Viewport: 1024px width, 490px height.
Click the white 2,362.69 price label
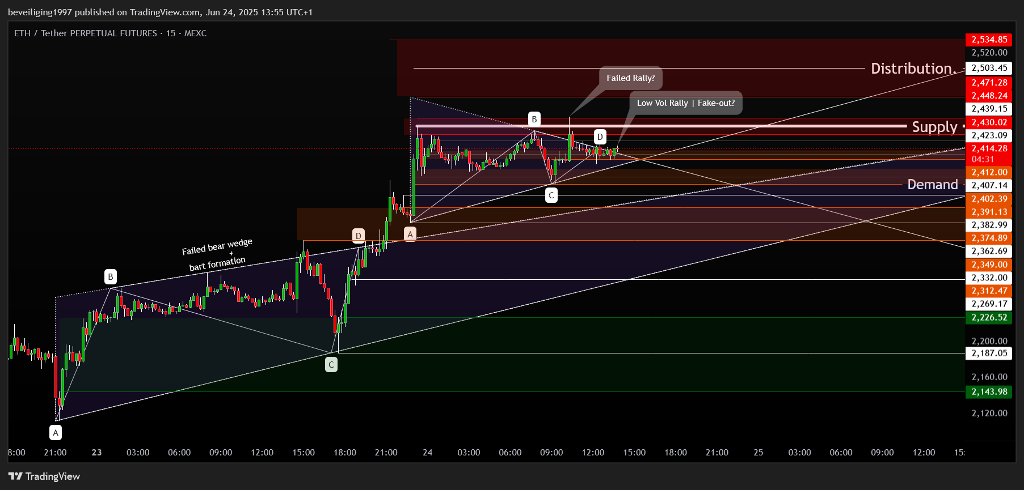[x=989, y=251]
